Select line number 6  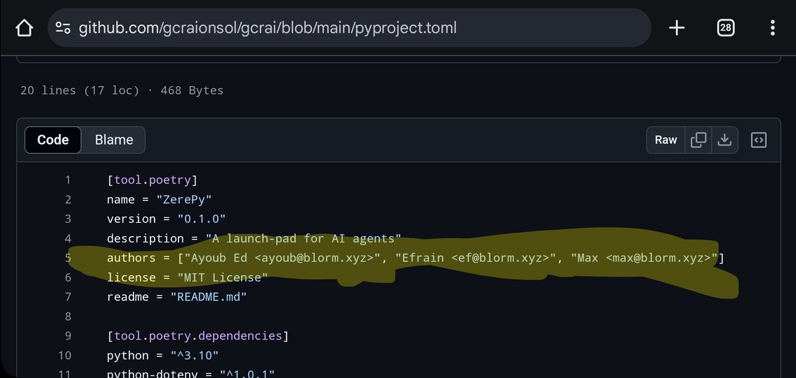click(x=67, y=277)
